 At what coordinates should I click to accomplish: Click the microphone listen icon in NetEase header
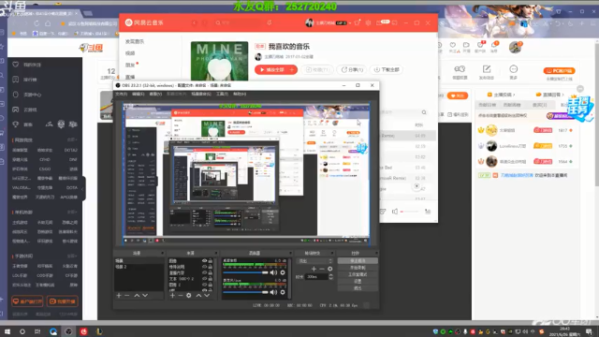[270, 22]
